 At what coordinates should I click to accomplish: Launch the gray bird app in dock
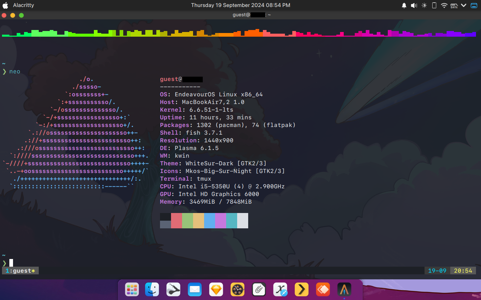click(173, 290)
